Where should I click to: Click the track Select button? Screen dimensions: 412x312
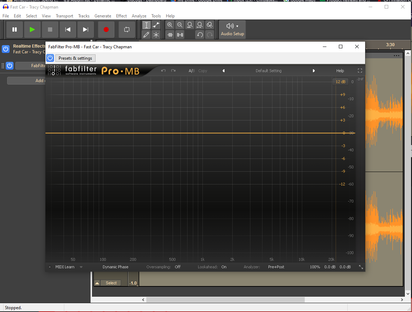(111, 283)
